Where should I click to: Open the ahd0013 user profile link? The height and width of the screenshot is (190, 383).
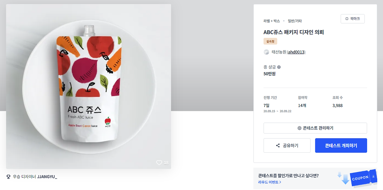tap(296, 52)
